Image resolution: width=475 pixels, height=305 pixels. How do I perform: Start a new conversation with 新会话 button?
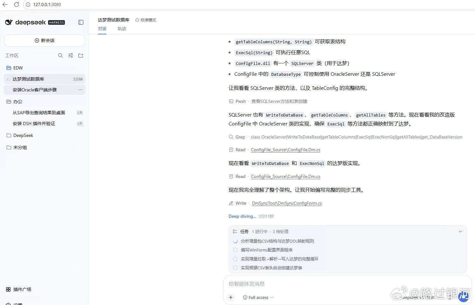click(45, 40)
